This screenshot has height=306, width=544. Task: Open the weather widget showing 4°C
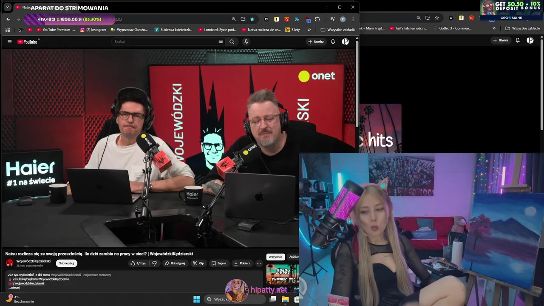point(19,299)
